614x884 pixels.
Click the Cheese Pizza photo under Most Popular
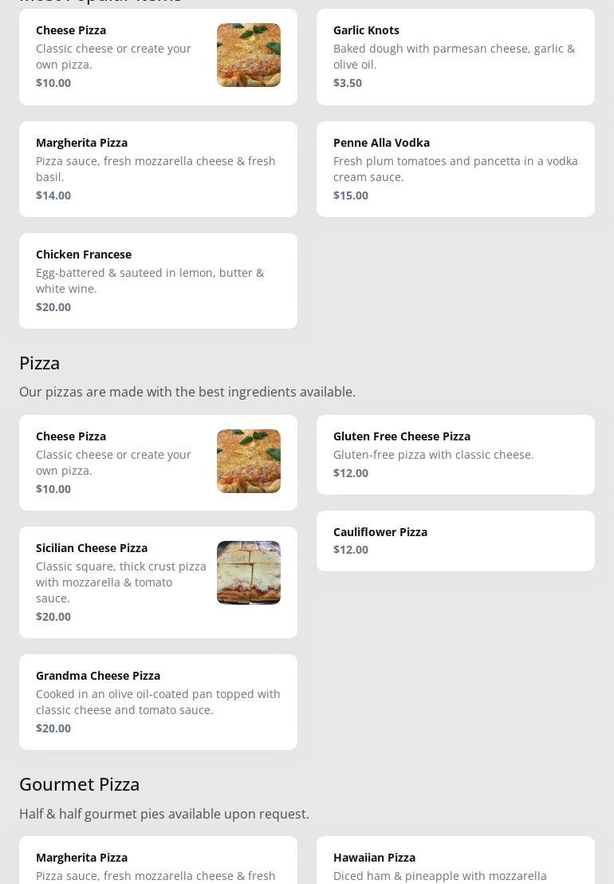coord(248,55)
